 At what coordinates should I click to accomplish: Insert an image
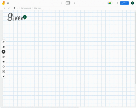pos(4,62)
